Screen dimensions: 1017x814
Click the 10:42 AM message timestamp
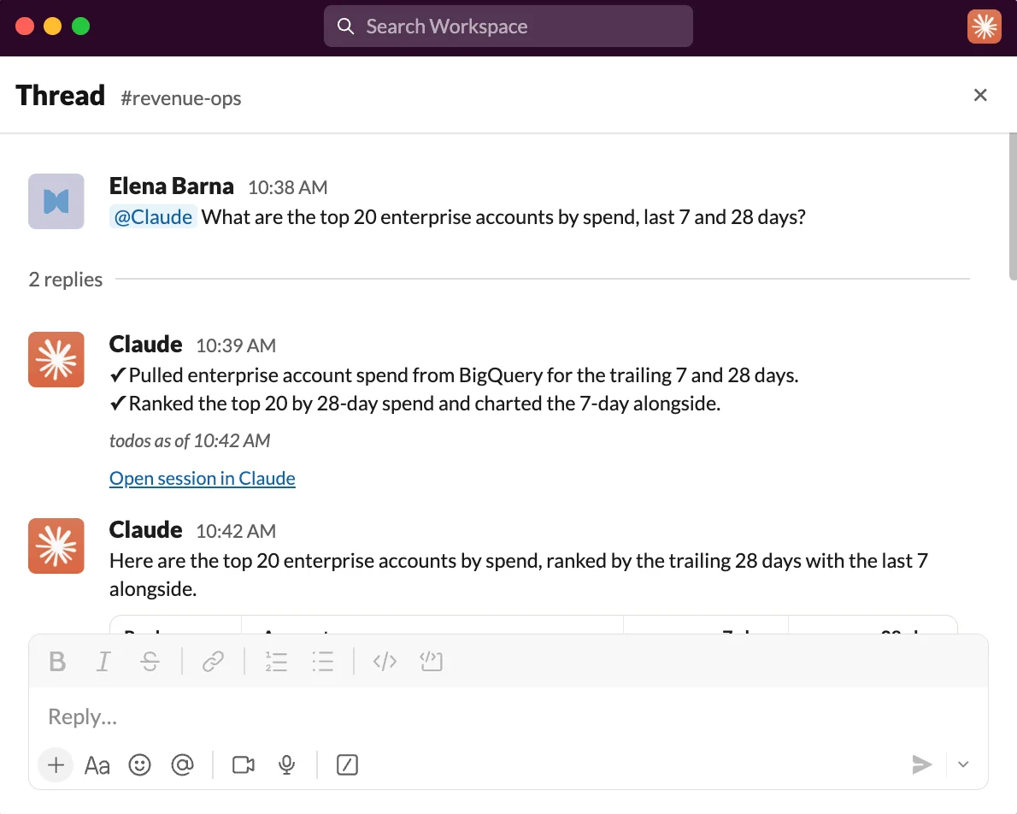point(236,531)
